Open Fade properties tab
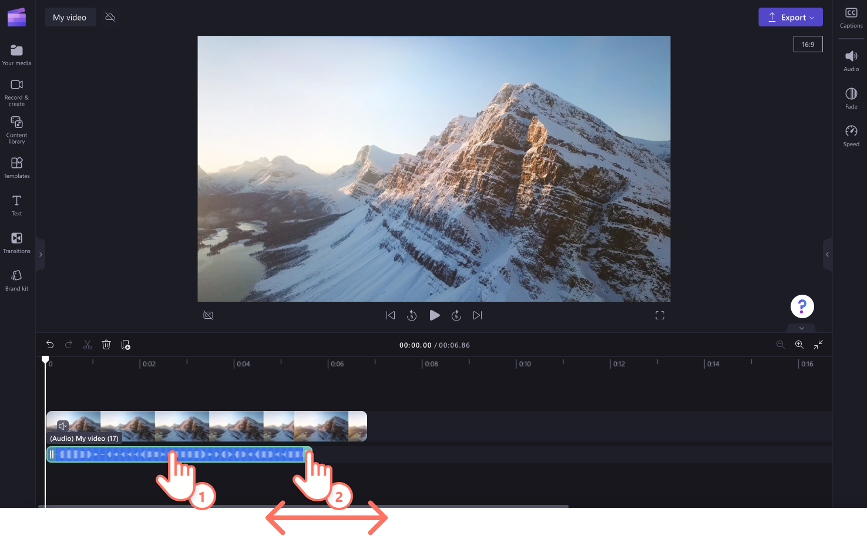The image size is (867, 536). click(851, 99)
